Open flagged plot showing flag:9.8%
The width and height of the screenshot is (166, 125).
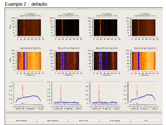pyautogui.click(x=29, y=61)
